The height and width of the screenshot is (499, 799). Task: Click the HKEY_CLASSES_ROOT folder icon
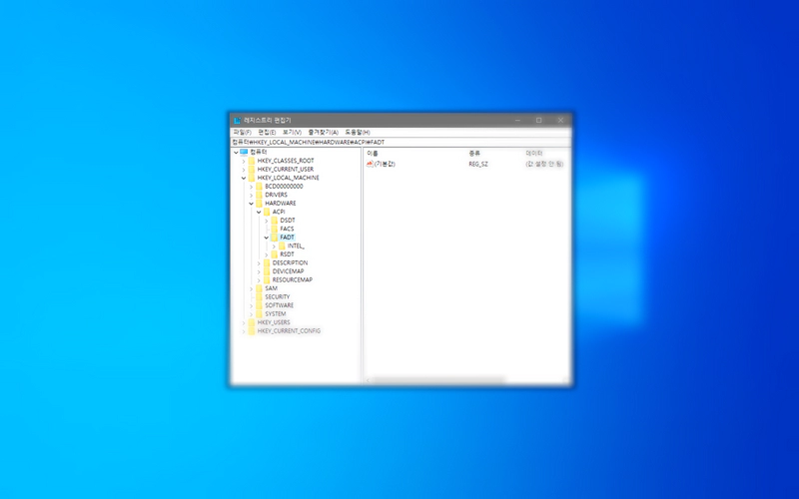tap(252, 161)
